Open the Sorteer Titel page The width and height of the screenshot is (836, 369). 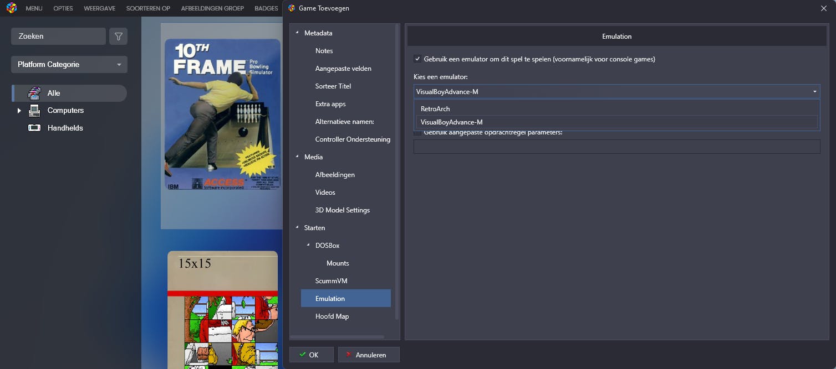333,86
